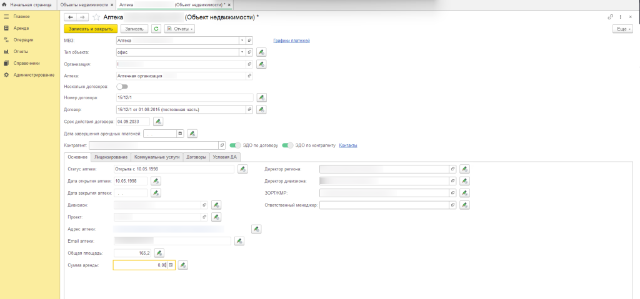Click the edit icon beside Общая площадь
The image size is (640, 299).
click(159, 253)
